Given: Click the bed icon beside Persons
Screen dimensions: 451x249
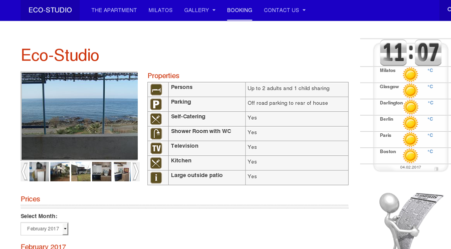Looking at the screenshot, I should pyautogui.click(x=156, y=90).
